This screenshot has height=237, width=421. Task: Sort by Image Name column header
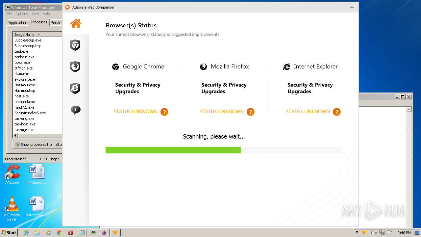pyautogui.click(x=37, y=34)
